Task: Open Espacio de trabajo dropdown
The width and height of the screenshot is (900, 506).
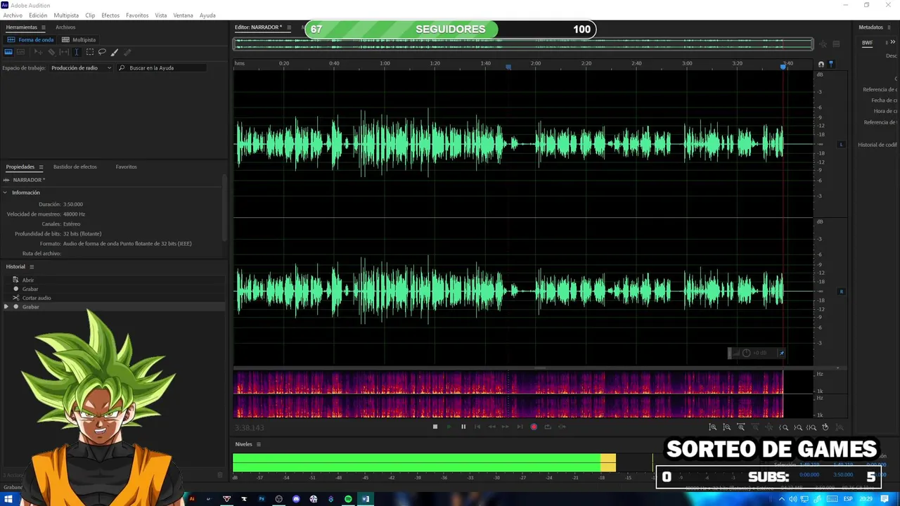Action: [81, 68]
